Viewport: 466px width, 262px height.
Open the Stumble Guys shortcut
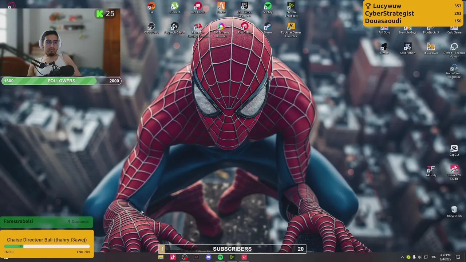tap(407, 30)
